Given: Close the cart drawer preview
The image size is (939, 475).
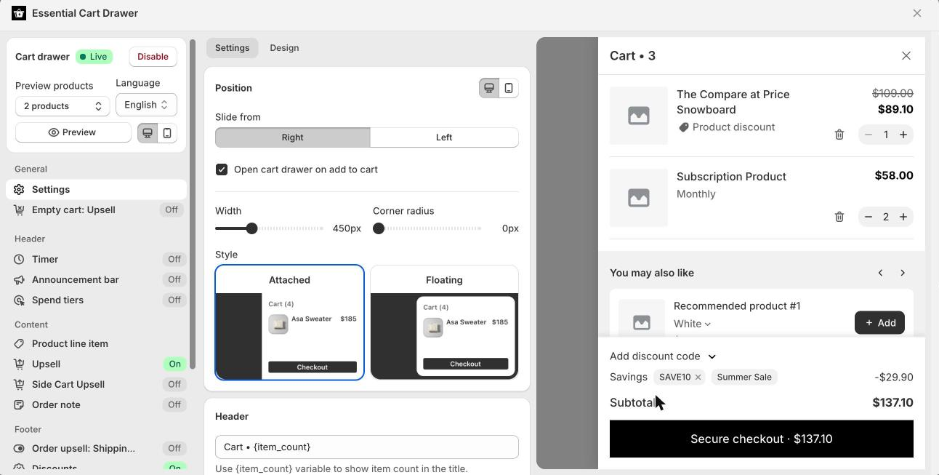Looking at the screenshot, I should pyautogui.click(x=906, y=56).
